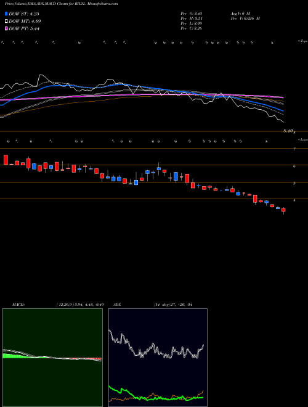Click the price axis label 6
The height and width of the screenshot is (407, 308).
pos(294,166)
